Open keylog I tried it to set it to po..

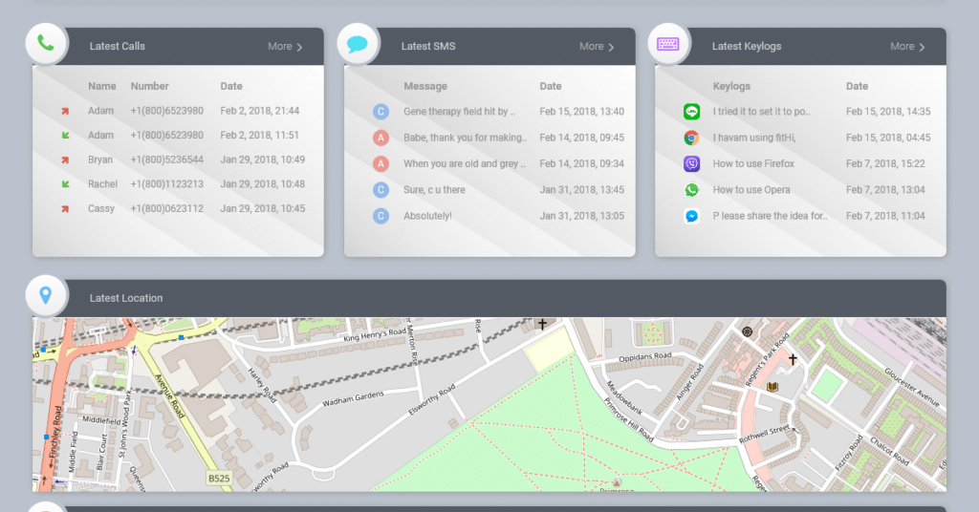[762, 112]
